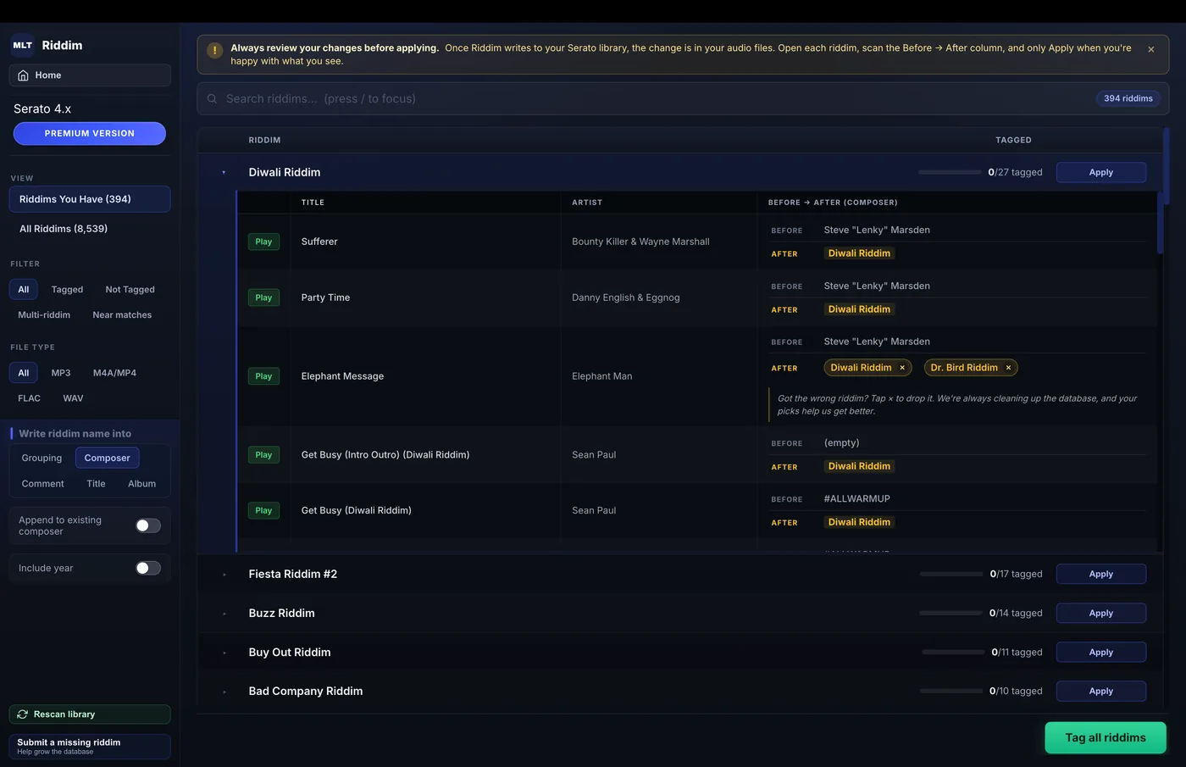Click the Rescan library button

pyautogui.click(x=90, y=714)
